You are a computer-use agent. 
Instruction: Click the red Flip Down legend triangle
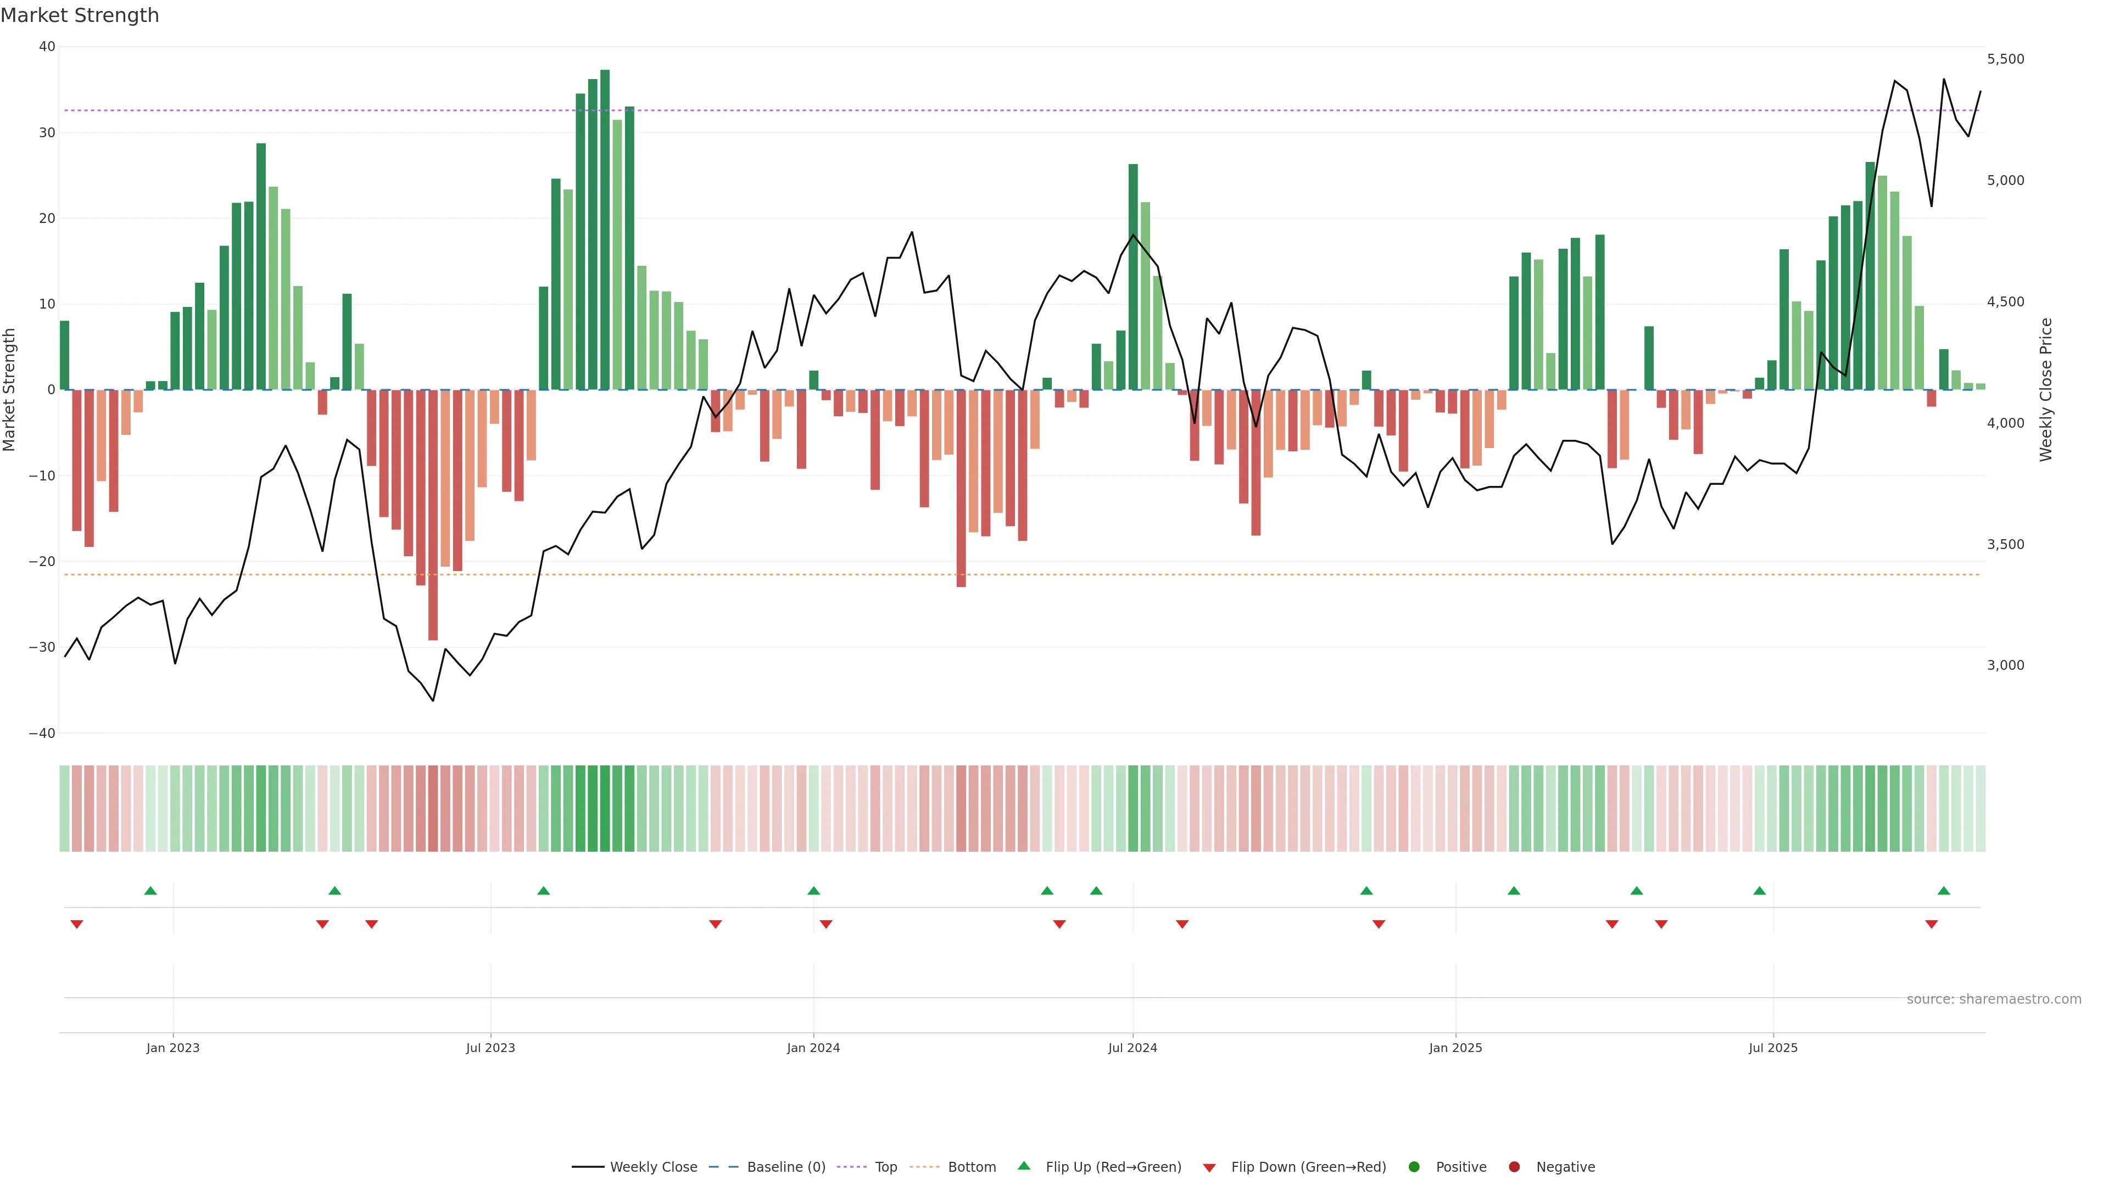1209,1168
